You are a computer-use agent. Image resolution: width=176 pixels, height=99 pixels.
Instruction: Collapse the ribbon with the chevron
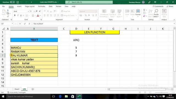pyautogui.click(x=174, y=20)
